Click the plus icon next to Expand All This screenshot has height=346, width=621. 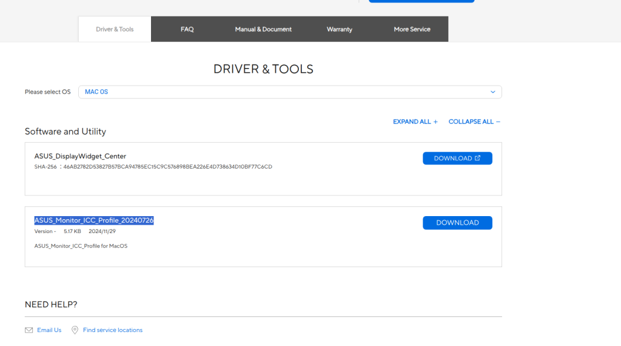[x=435, y=122]
